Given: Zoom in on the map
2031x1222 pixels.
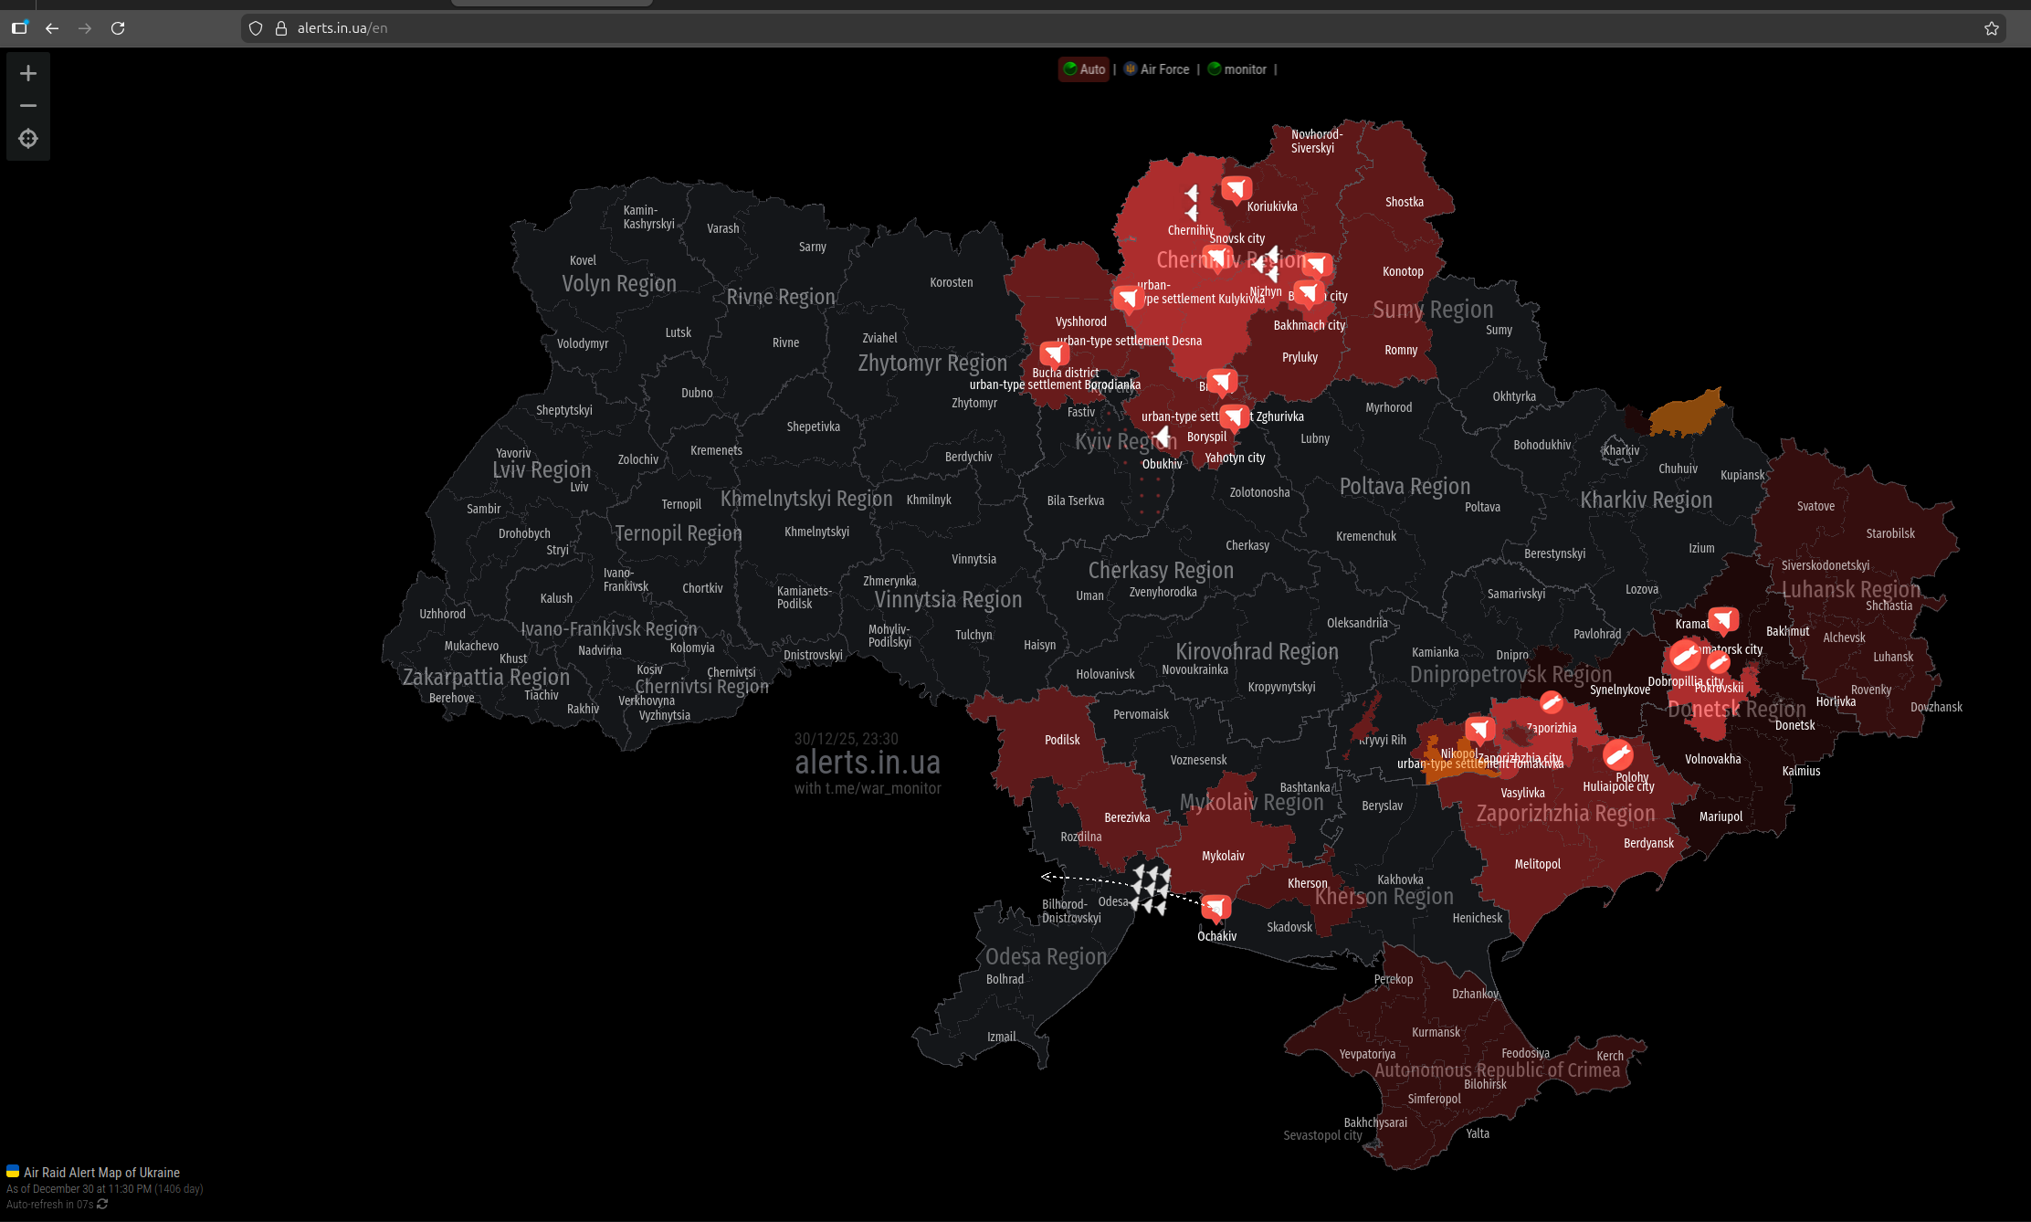Looking at the screenshot, I should coord(28,73).
